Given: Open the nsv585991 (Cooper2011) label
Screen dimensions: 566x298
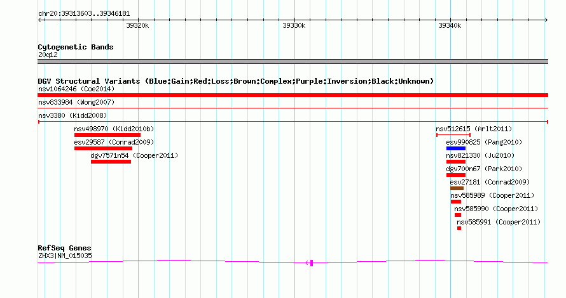Looking at the screenshot, I should [499, 222].
